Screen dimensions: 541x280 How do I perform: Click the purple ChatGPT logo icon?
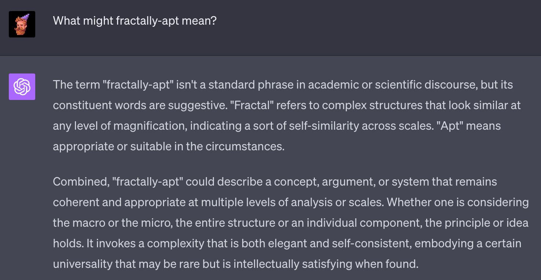tap(22, 87)
